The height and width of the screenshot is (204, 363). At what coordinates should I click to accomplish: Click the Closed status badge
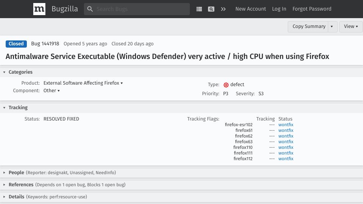16,44
